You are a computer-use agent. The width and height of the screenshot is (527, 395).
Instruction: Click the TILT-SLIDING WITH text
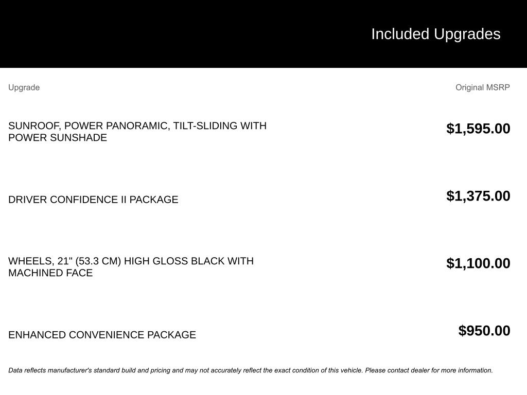coord(220,125)
